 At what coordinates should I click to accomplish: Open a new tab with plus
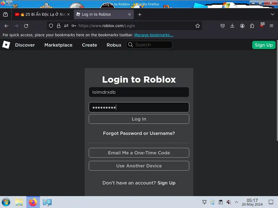[140, 15]
